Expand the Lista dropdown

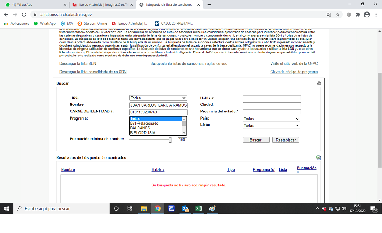(x=271, y=126)
